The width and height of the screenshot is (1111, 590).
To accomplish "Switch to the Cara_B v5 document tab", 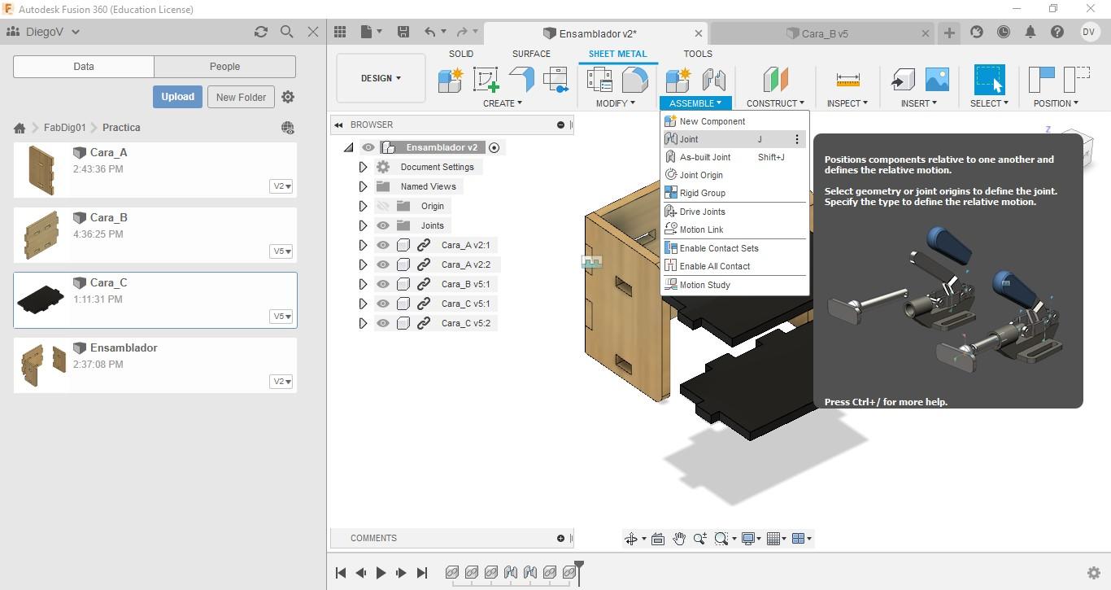I will coord(823,33).
